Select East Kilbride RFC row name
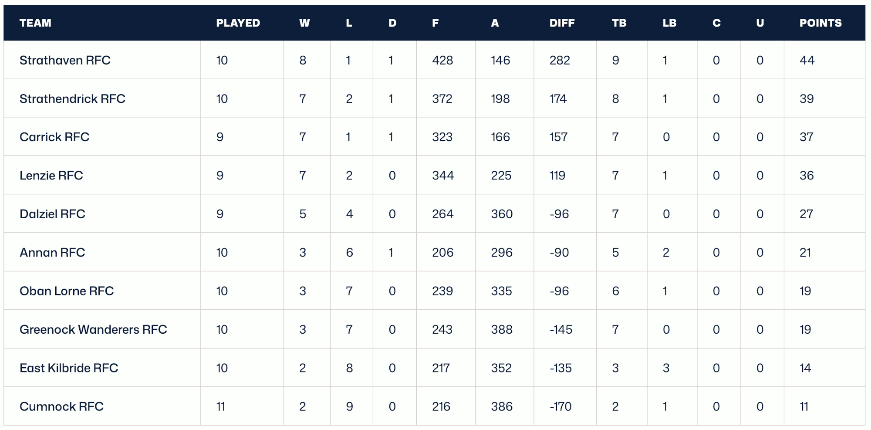Viewport: 871px width, 430px height. [x=69, y=368]
